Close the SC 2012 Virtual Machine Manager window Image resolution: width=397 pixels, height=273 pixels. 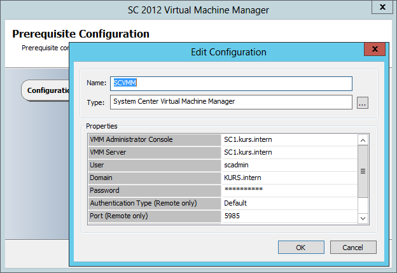pos(382,7)
